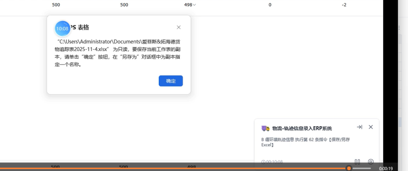Click the read-only file path message text
The width and height of the screenshot is (408, 171).
pyautogui.click(x=117, y=53)
